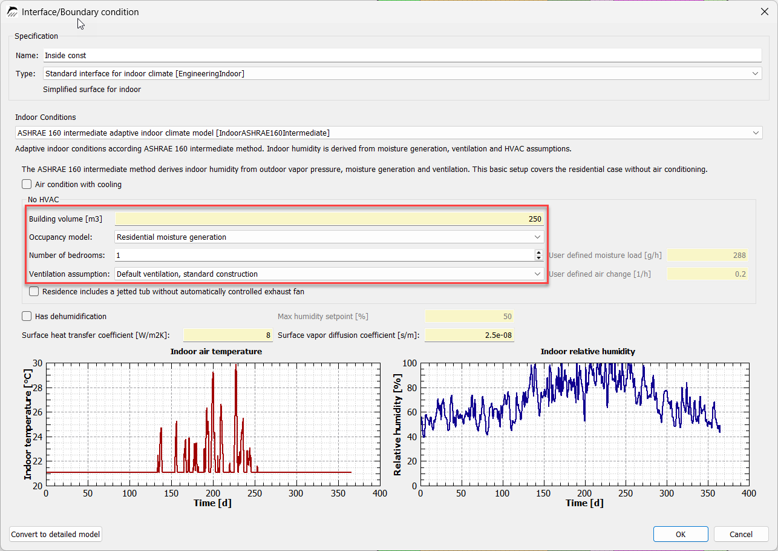This screenshot has height=551, width=778.
Task: Confirm with the OK button
Action: (681, 534)
